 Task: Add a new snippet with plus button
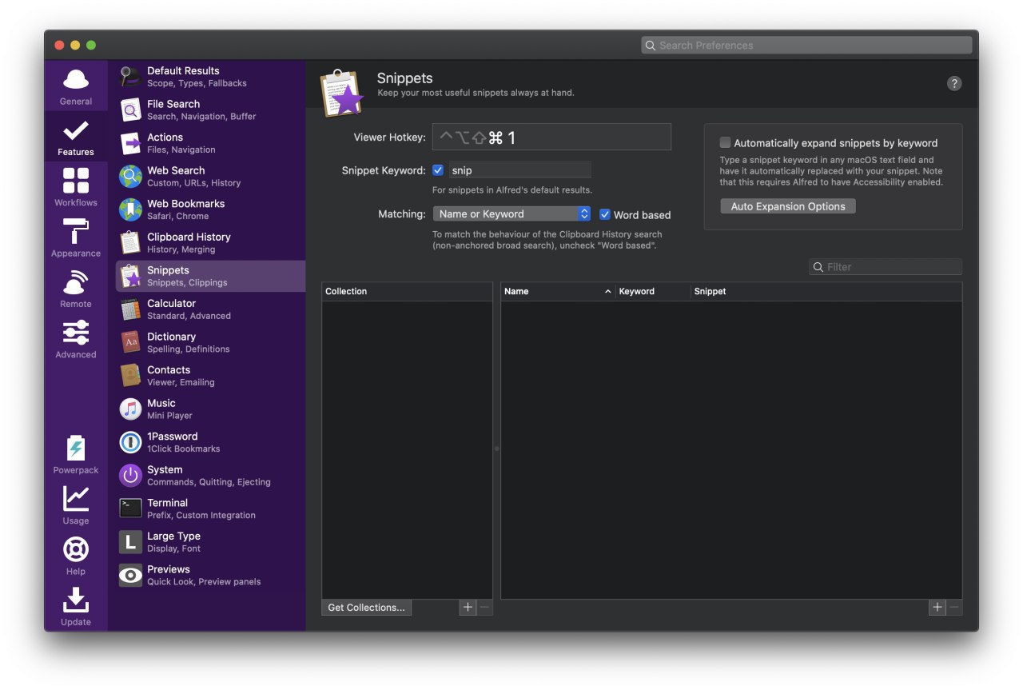[x=937, y=608]
